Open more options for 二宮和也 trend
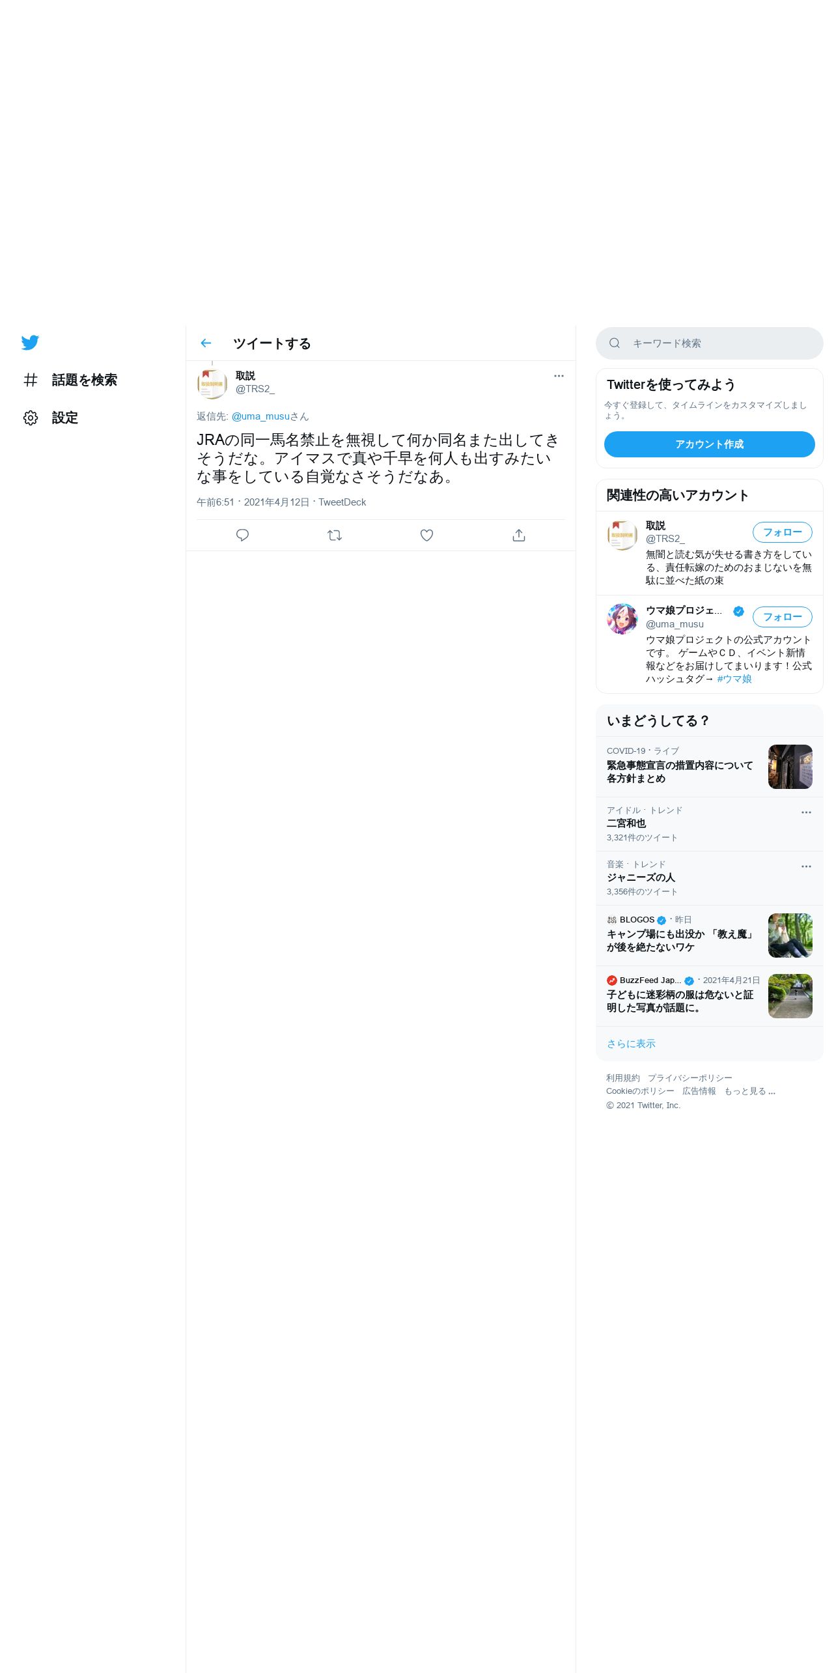This screenshot has width=836, height=1673. click(806, 812)
